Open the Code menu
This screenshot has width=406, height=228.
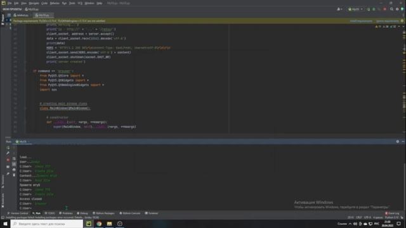(x=44, y=3)
